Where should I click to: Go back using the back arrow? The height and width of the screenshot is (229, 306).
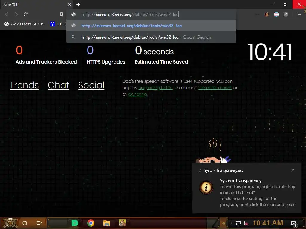(x=7, y=14)
